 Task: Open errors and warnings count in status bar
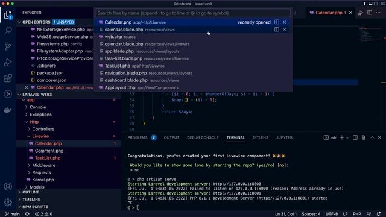pyautogui.click(x=43, y=214)
